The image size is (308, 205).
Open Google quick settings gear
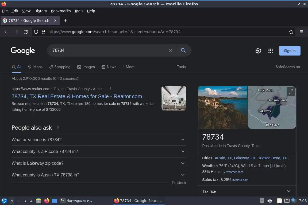[x=258, y=51]
